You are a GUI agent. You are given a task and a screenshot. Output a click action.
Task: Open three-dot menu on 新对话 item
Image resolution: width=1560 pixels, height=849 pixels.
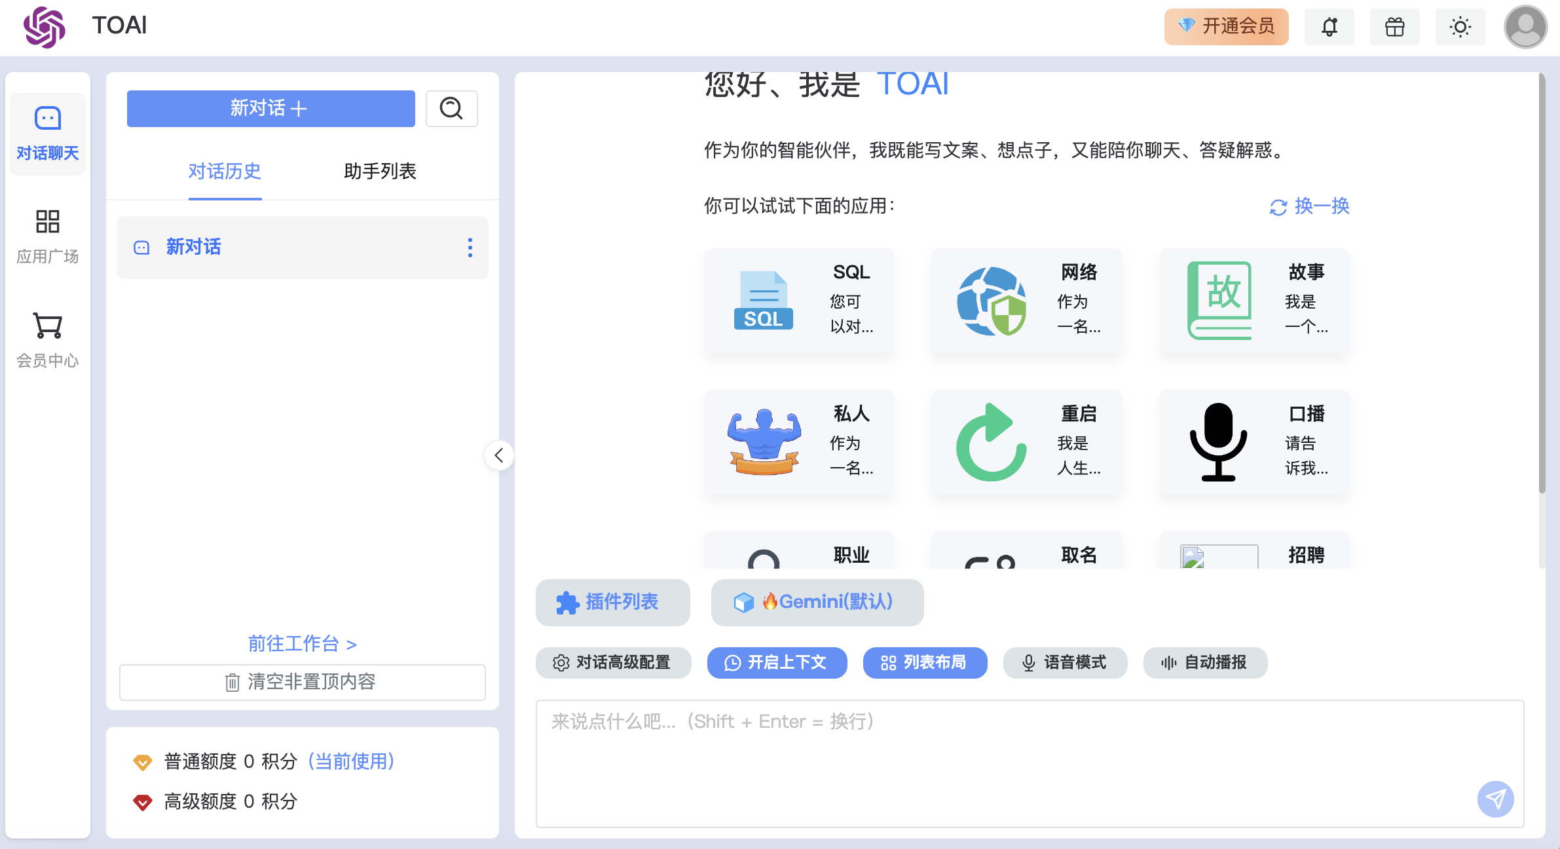(470, 248)
